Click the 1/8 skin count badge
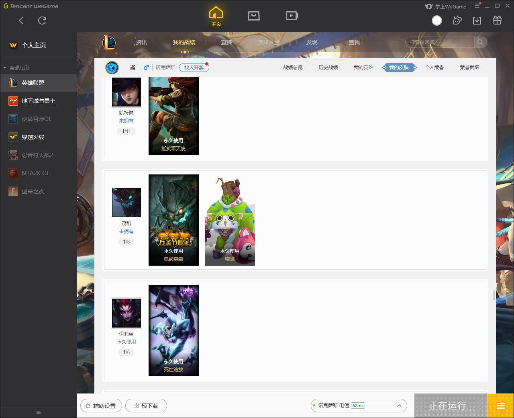Image resolution: width=514 pixels, height=418 pixels. [126, 242]
